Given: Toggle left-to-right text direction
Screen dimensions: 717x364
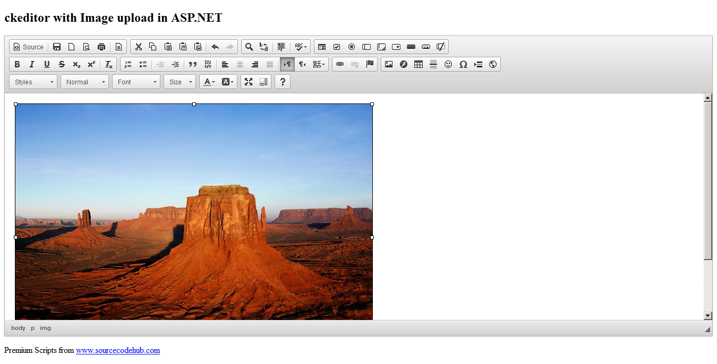Looking at the screenshot, I should [287, 64].
